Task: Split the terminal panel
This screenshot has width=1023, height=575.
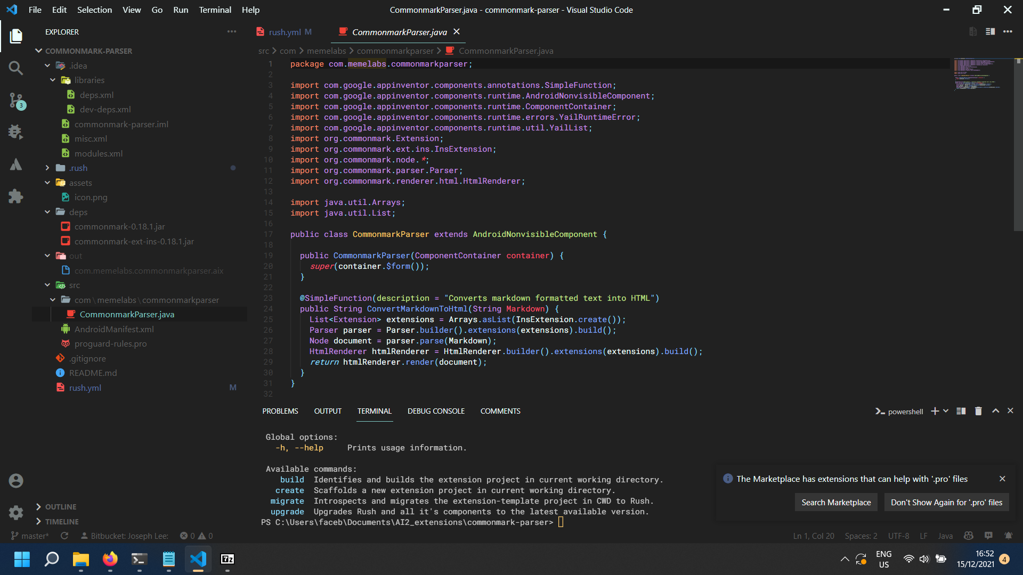Action: coord(961,411)
